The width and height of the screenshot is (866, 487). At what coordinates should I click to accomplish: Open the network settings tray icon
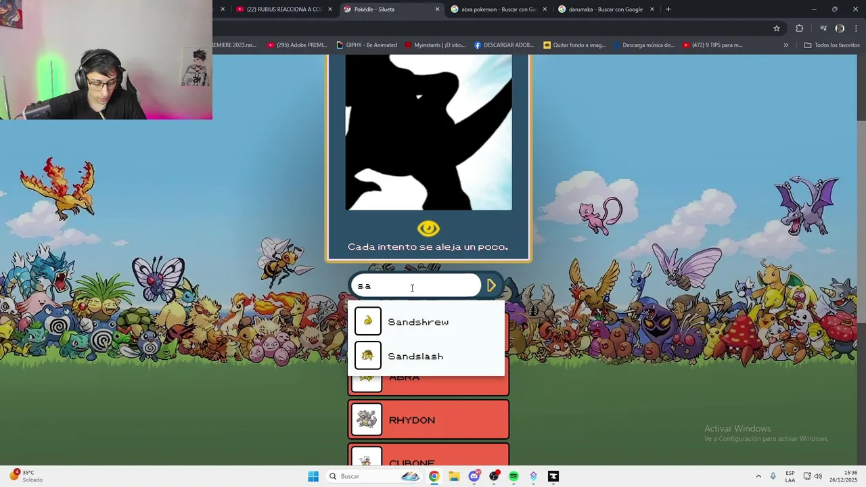coord(807,476)
